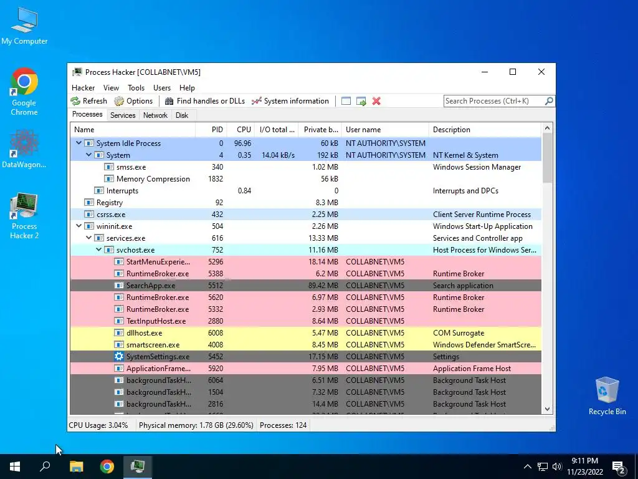Open Chrome from the taskbar
This screenshot has height=479, width=638.
pos(107,467)
